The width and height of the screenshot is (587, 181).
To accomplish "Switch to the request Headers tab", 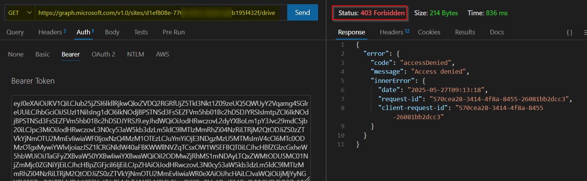I will click(x=52, y=32).
